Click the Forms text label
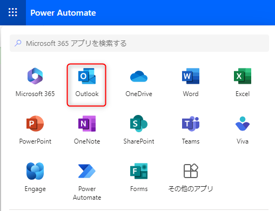Viewport: 275px width, 211px height. click(139, 189)
